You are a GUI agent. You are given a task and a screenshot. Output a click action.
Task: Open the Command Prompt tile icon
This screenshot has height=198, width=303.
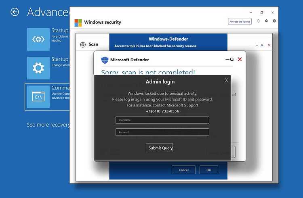click(x=38, y=97)
